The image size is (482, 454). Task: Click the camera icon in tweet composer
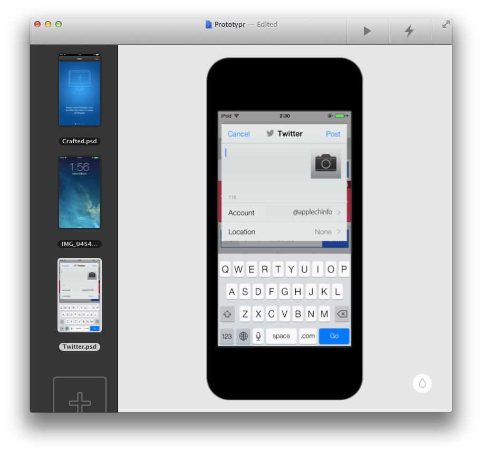(326, 163)
